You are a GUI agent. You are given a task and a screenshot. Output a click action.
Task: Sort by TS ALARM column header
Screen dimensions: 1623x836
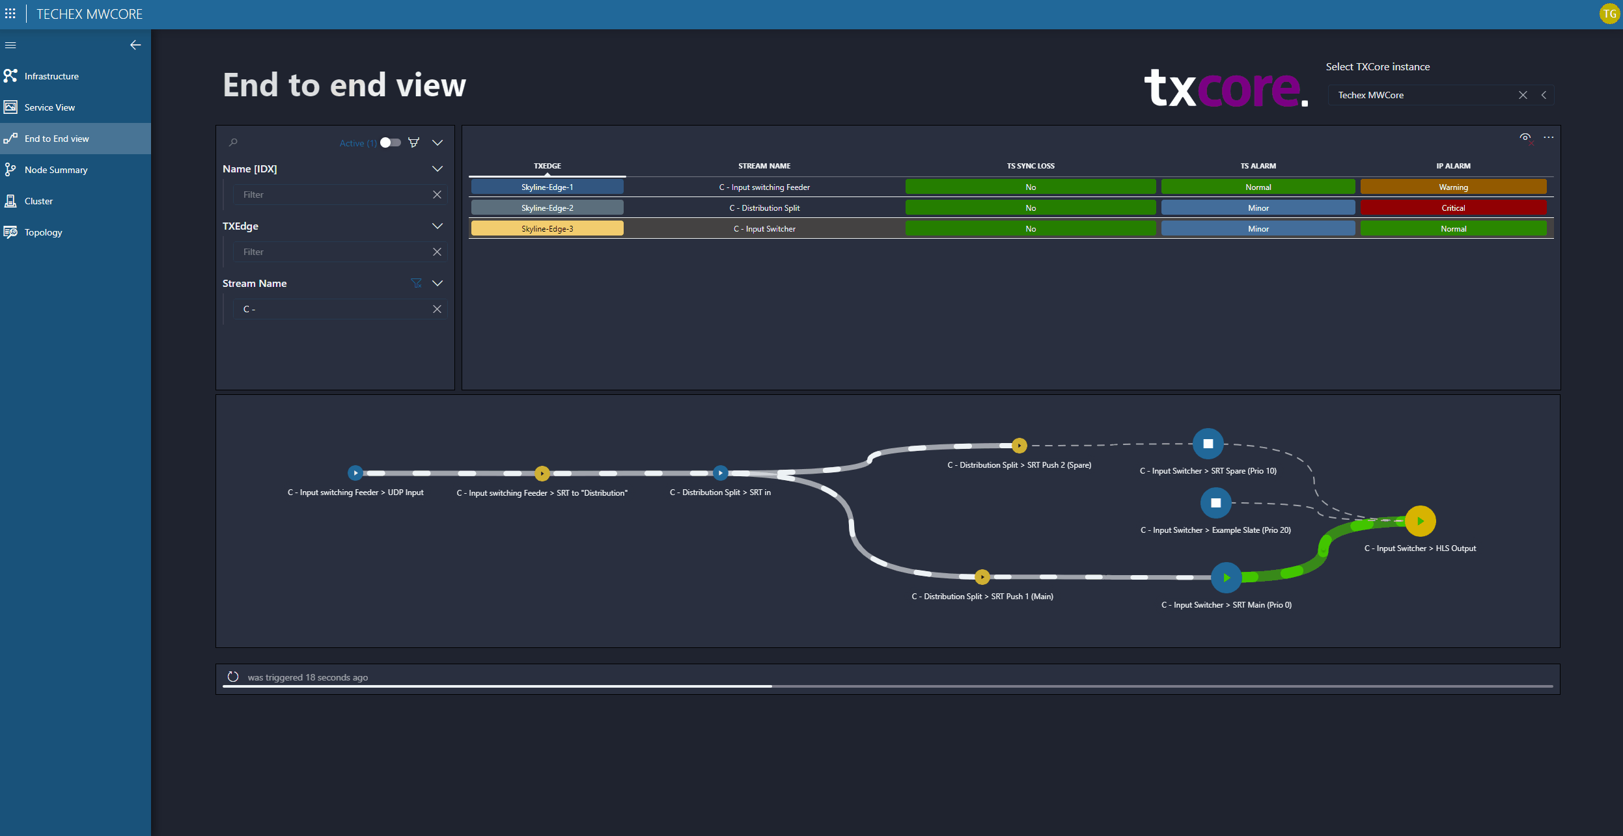(x=1258, y=166)
